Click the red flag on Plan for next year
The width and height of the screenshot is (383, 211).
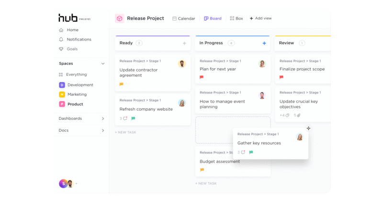coord(202,77)
